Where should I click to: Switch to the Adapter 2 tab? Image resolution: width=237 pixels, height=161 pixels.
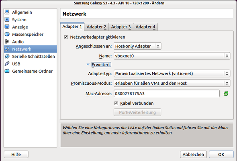[96, 27]
